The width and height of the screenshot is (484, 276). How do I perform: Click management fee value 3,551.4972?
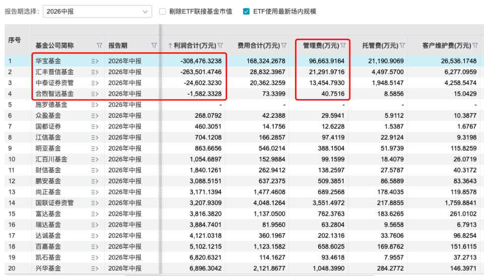[328, 203]
